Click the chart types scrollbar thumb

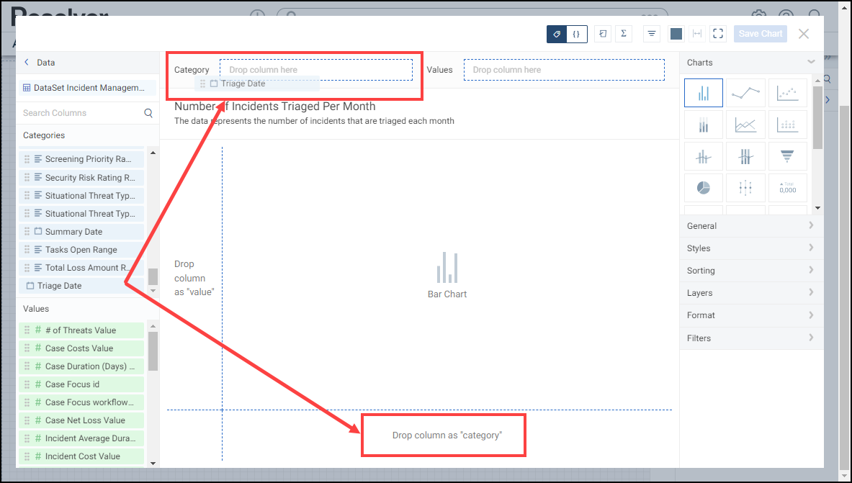coord(817,117)
